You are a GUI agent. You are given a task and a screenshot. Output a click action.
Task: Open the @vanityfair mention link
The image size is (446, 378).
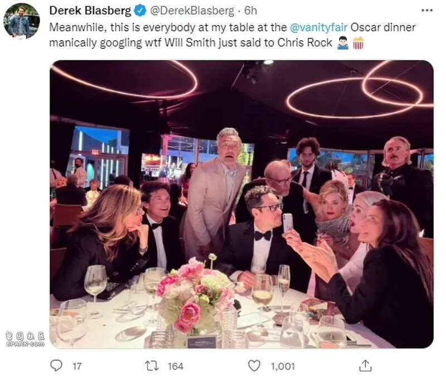coord(318,27)
